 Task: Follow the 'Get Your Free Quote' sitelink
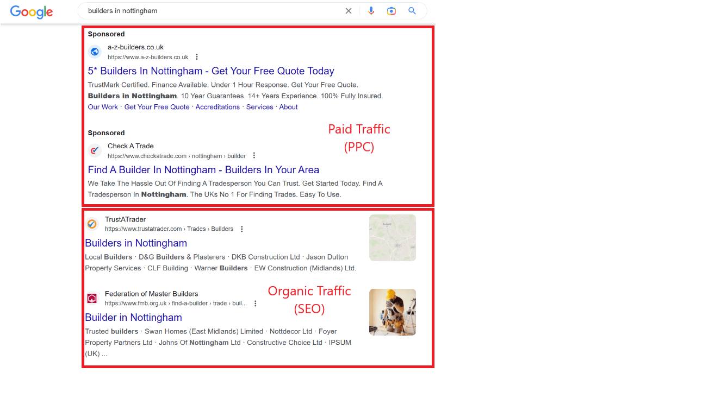pyautogui.click(x=157, y=107)
